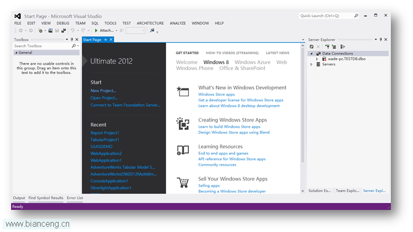The height and width of the screenshot is (232, 413).
Task: Open recent project SSASDEMO
Action: pos(101,146)
